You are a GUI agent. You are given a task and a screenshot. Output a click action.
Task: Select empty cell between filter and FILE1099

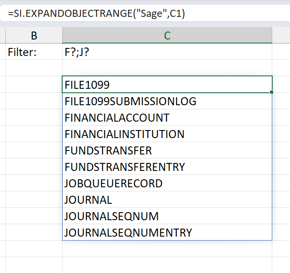click(167, 68)
